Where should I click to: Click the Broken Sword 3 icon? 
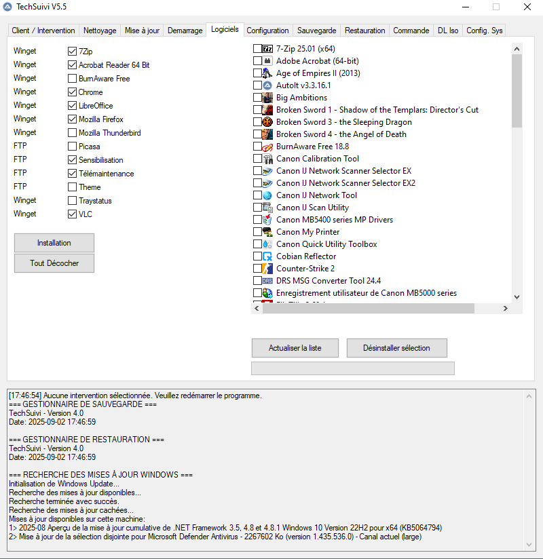(265, 122)
